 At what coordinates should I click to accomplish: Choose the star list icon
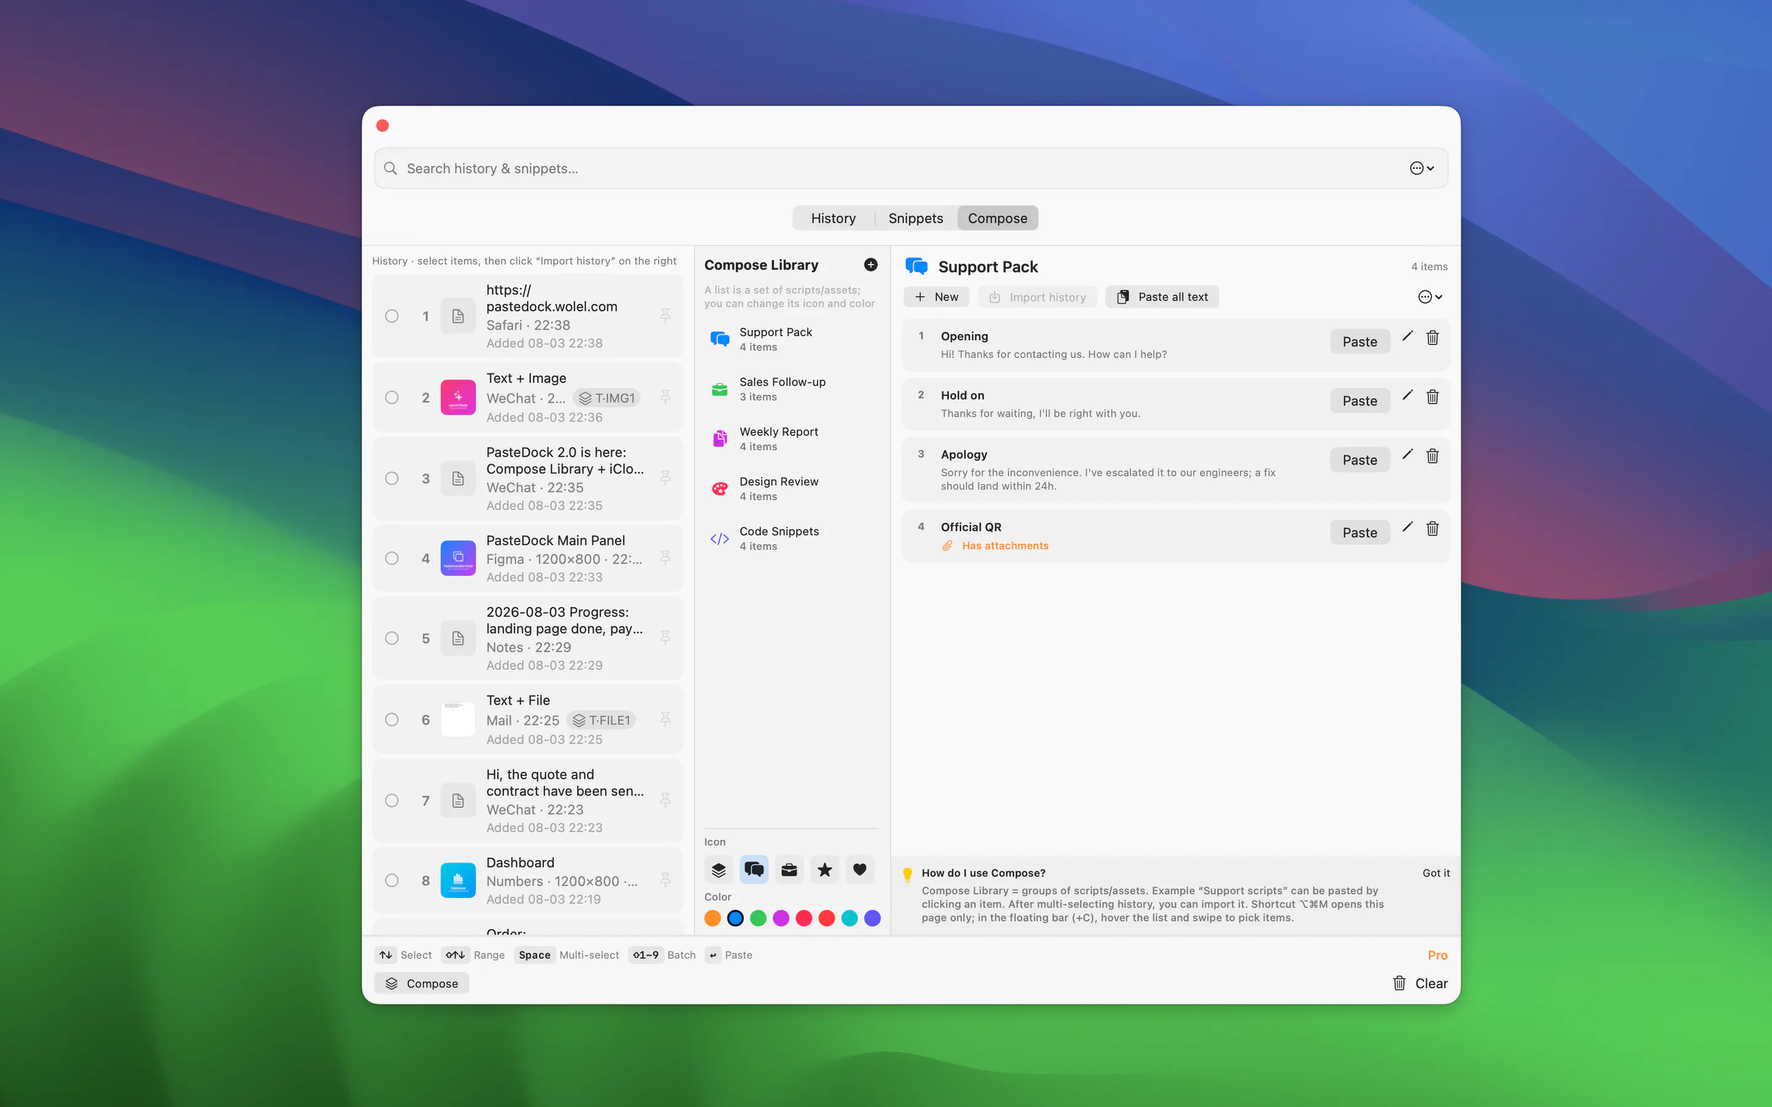pos(824,870)
